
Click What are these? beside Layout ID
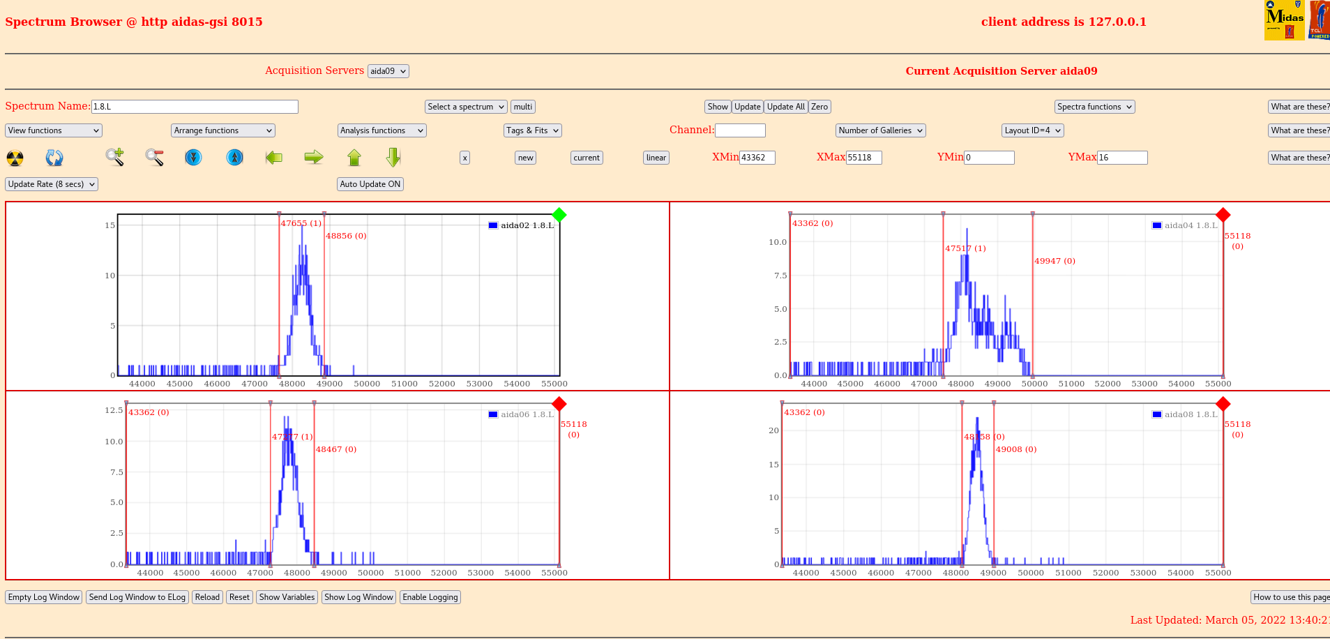tap(1299, 130)
